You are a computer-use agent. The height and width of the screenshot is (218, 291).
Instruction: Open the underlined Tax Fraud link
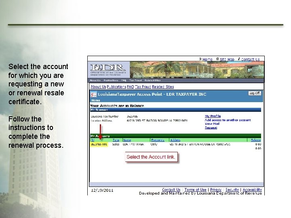coord(143,86)
